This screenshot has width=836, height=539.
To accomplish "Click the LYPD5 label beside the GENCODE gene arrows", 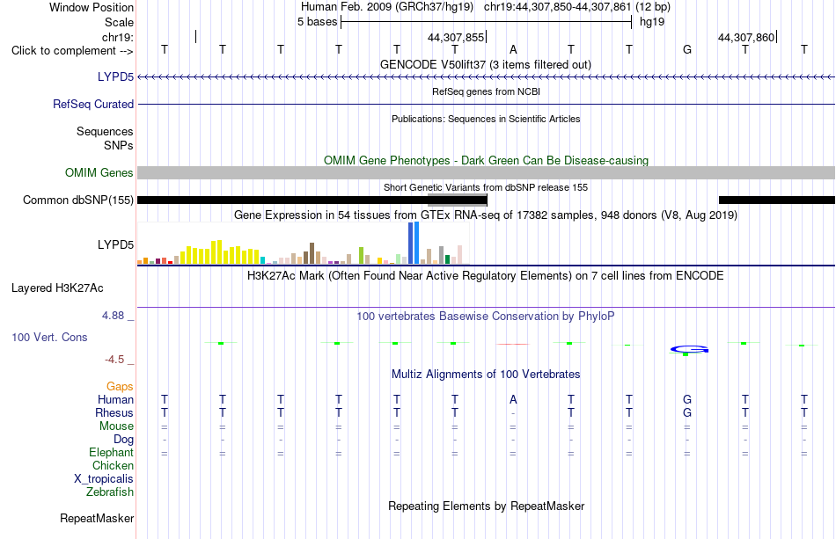I will click(x=115, y=76).
